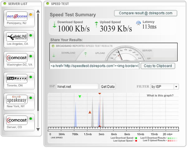
Task: Click the upload speed green arrow icon
Action: (96, 24)
